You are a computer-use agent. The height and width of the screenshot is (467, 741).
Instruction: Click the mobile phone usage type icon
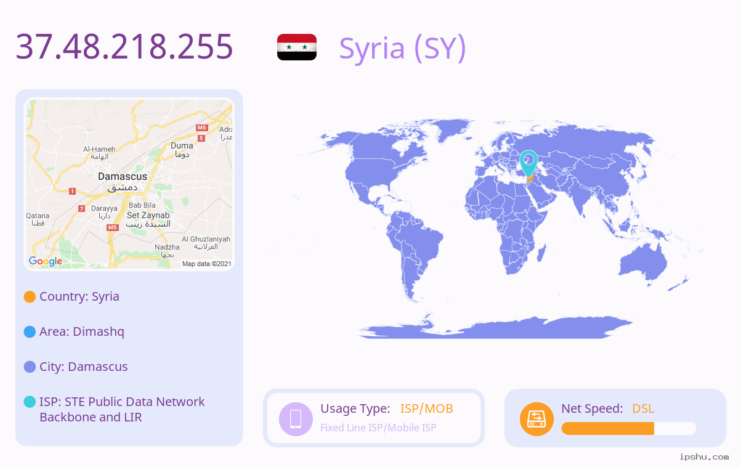pos(296,418)
